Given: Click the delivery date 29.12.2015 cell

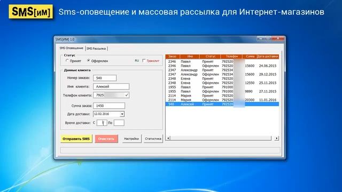Looking at the screenshot, I should pyautogui.click(x=268, y=74).
